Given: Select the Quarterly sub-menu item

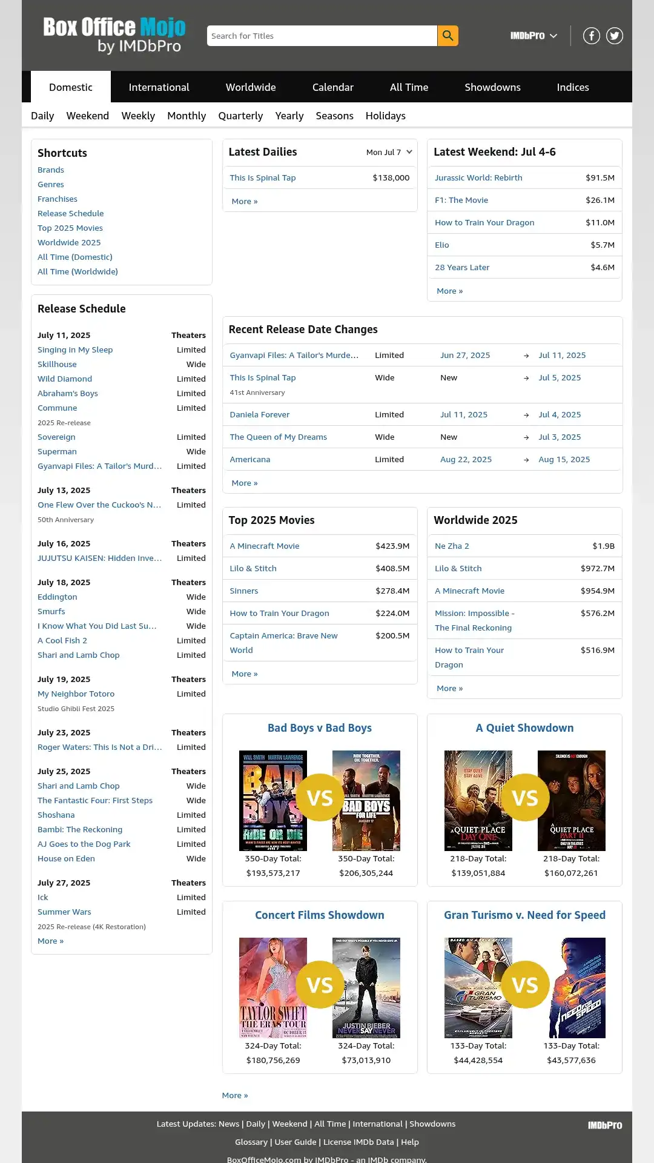Looking at the screenshot, I should click(240, 116).
